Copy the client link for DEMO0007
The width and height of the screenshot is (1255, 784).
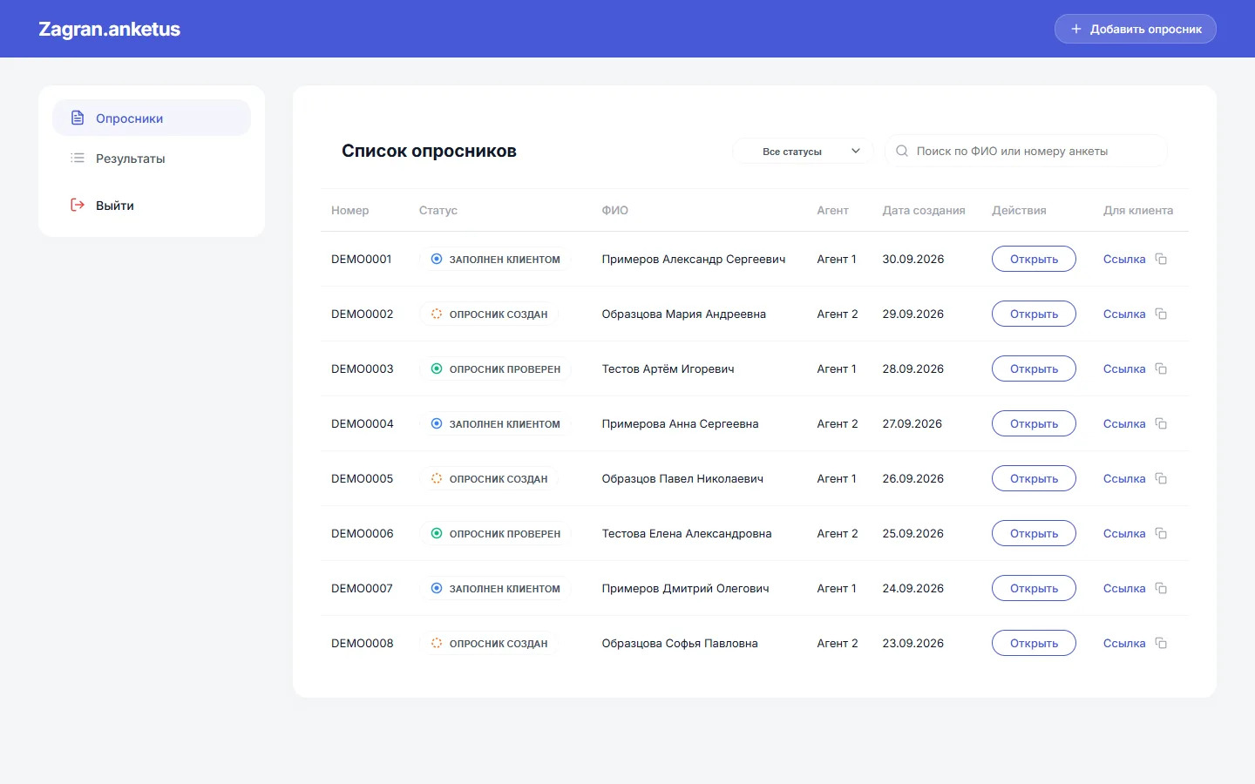point(1161,588)
